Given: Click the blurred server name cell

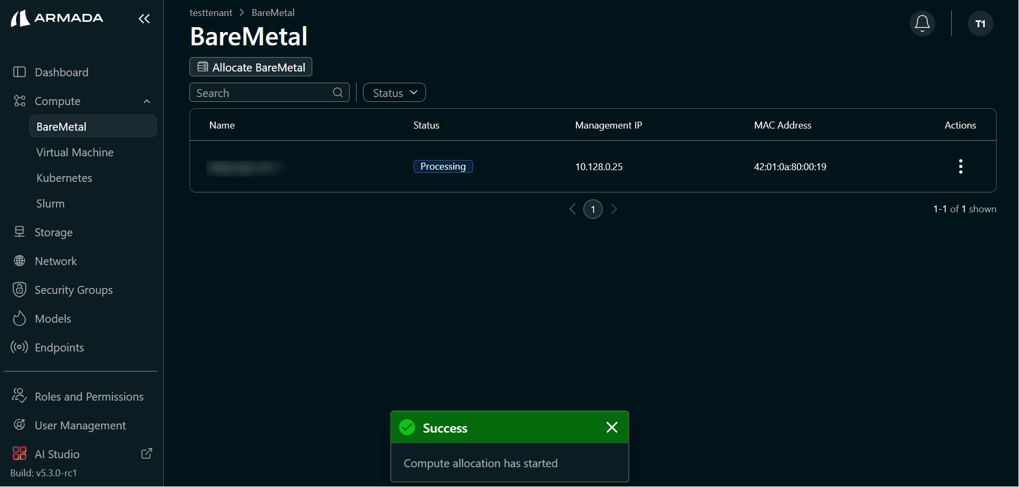Looking at the screenshot, I should tap(246, 167).
